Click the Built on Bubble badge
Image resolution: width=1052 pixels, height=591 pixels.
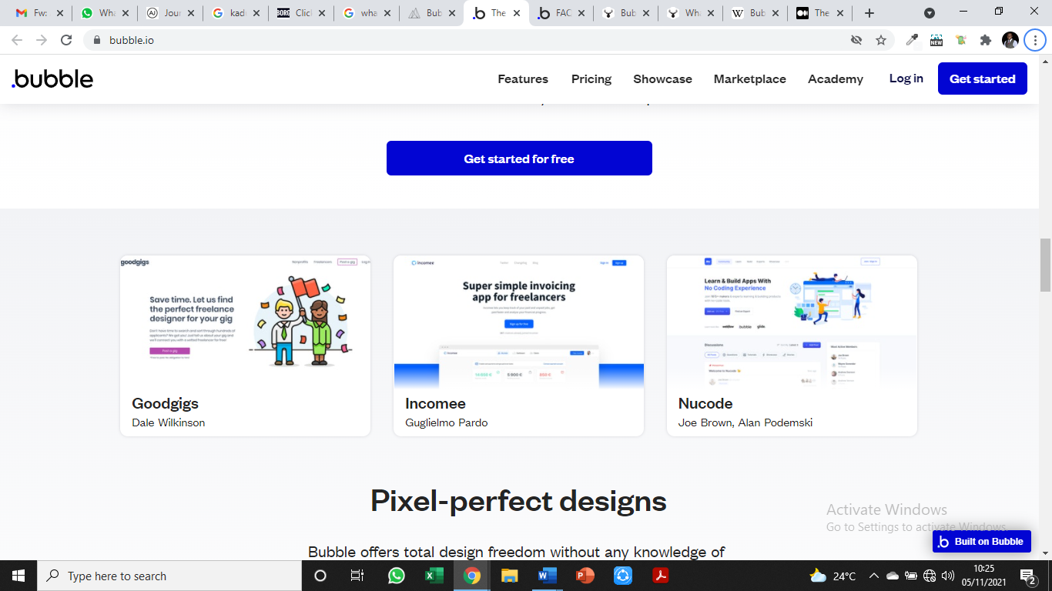982,542
